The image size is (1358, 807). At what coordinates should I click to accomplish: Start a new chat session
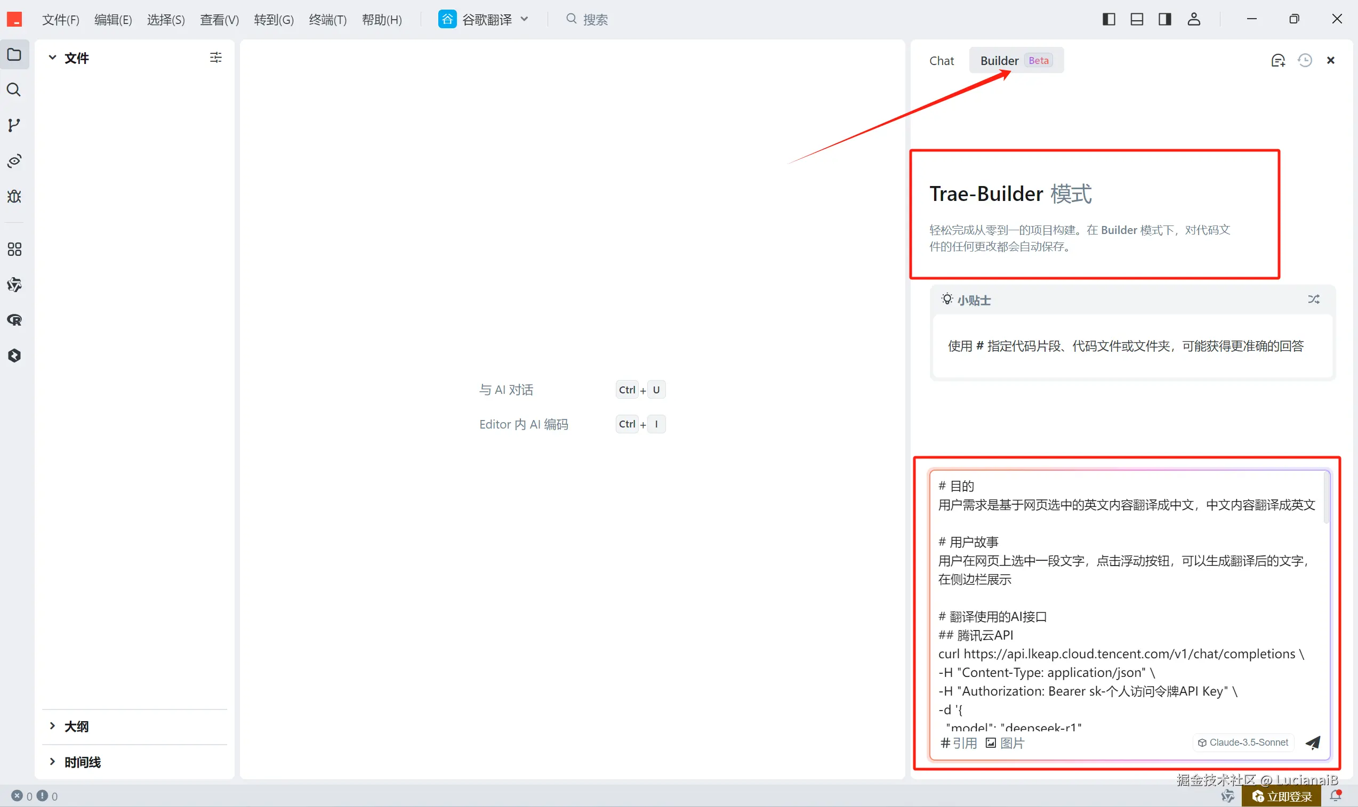(1277, 60)
